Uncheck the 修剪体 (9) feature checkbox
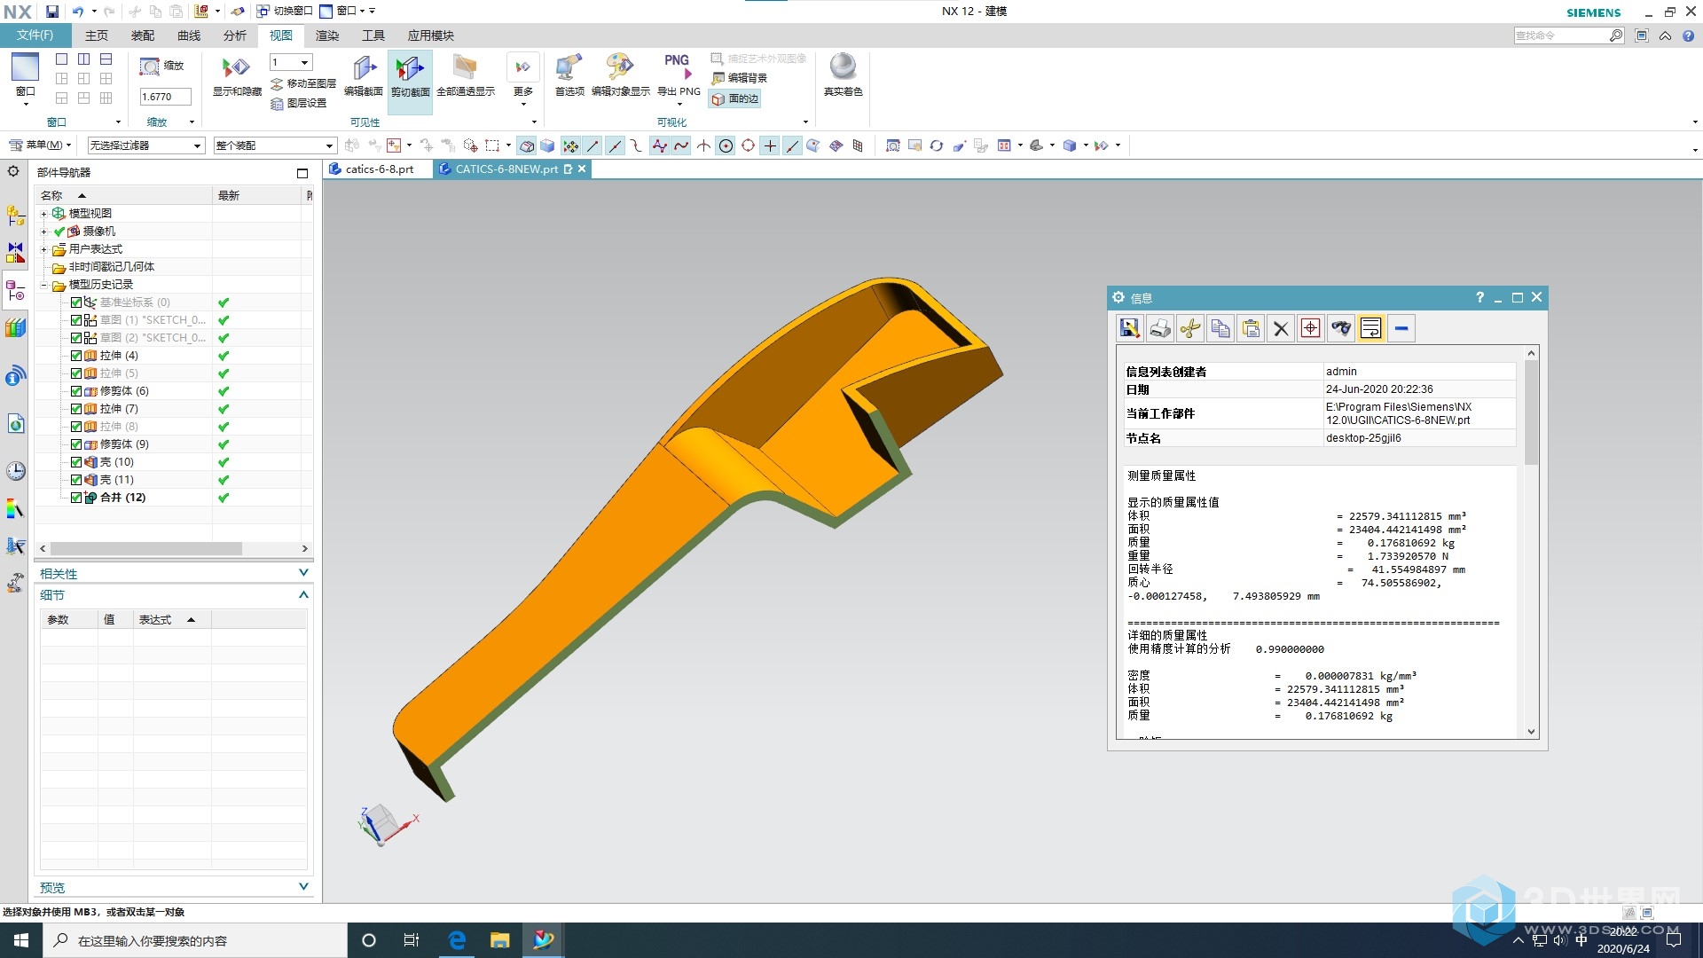The height and width of the screenshot is (958, 1703). pyautogui.click(x=76, y=444)
